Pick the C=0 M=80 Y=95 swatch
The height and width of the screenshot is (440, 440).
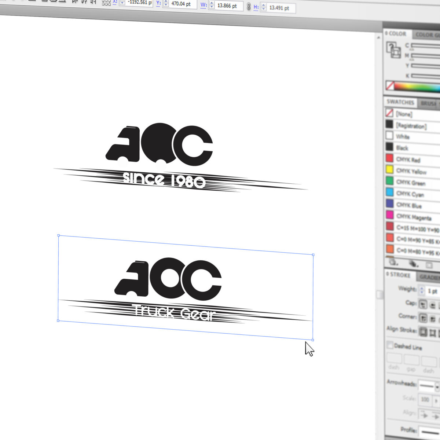click(413, 250)
